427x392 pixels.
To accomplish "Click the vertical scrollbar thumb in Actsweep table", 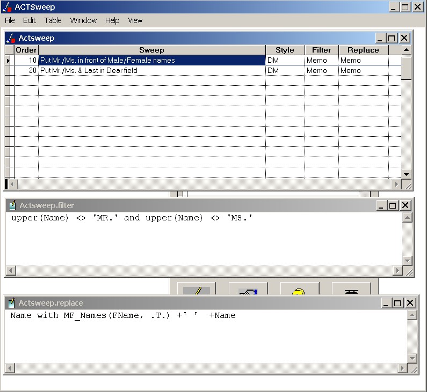I will click(x=406, y=69).
